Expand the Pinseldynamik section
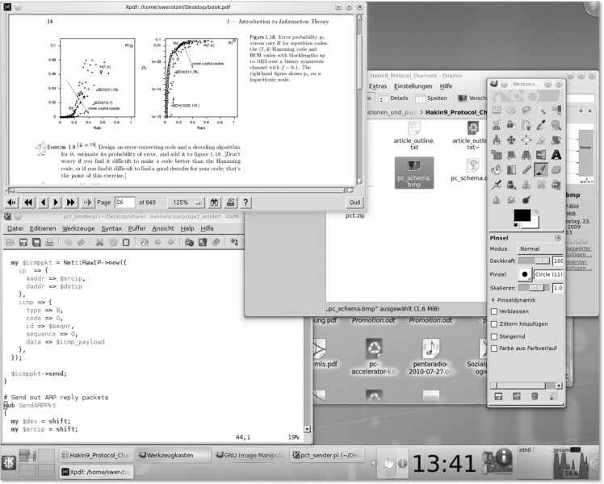604x484 pixels. [494, 299]
